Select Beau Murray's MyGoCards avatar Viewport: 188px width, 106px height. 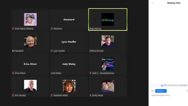click(108, 19)
